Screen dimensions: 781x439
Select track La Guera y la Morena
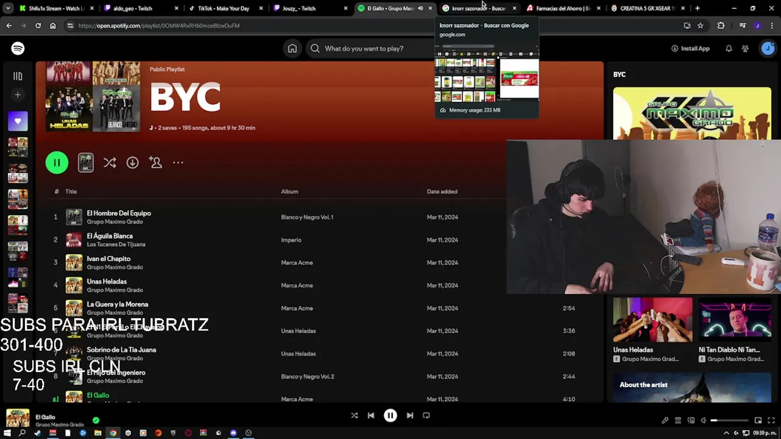(117, 304)
